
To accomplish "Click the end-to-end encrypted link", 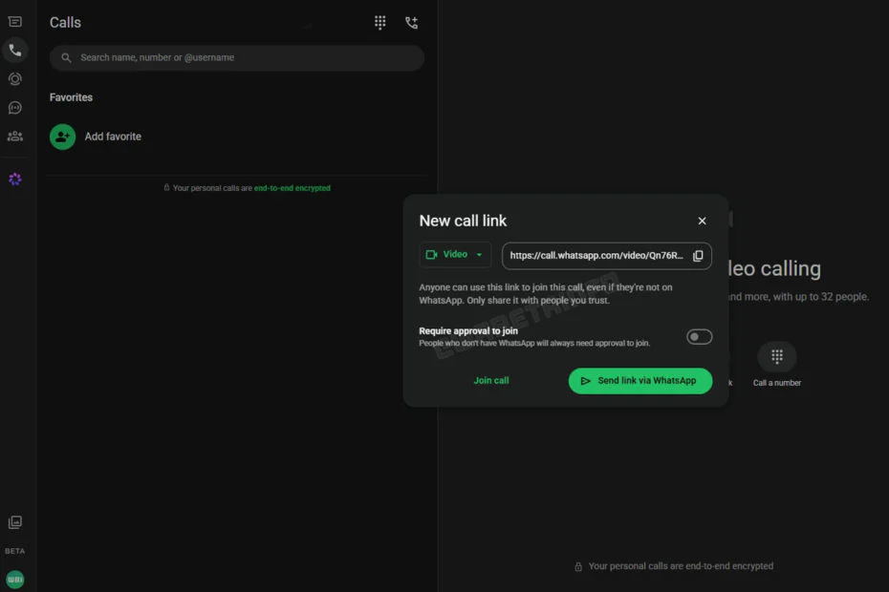I will point(292,188).
